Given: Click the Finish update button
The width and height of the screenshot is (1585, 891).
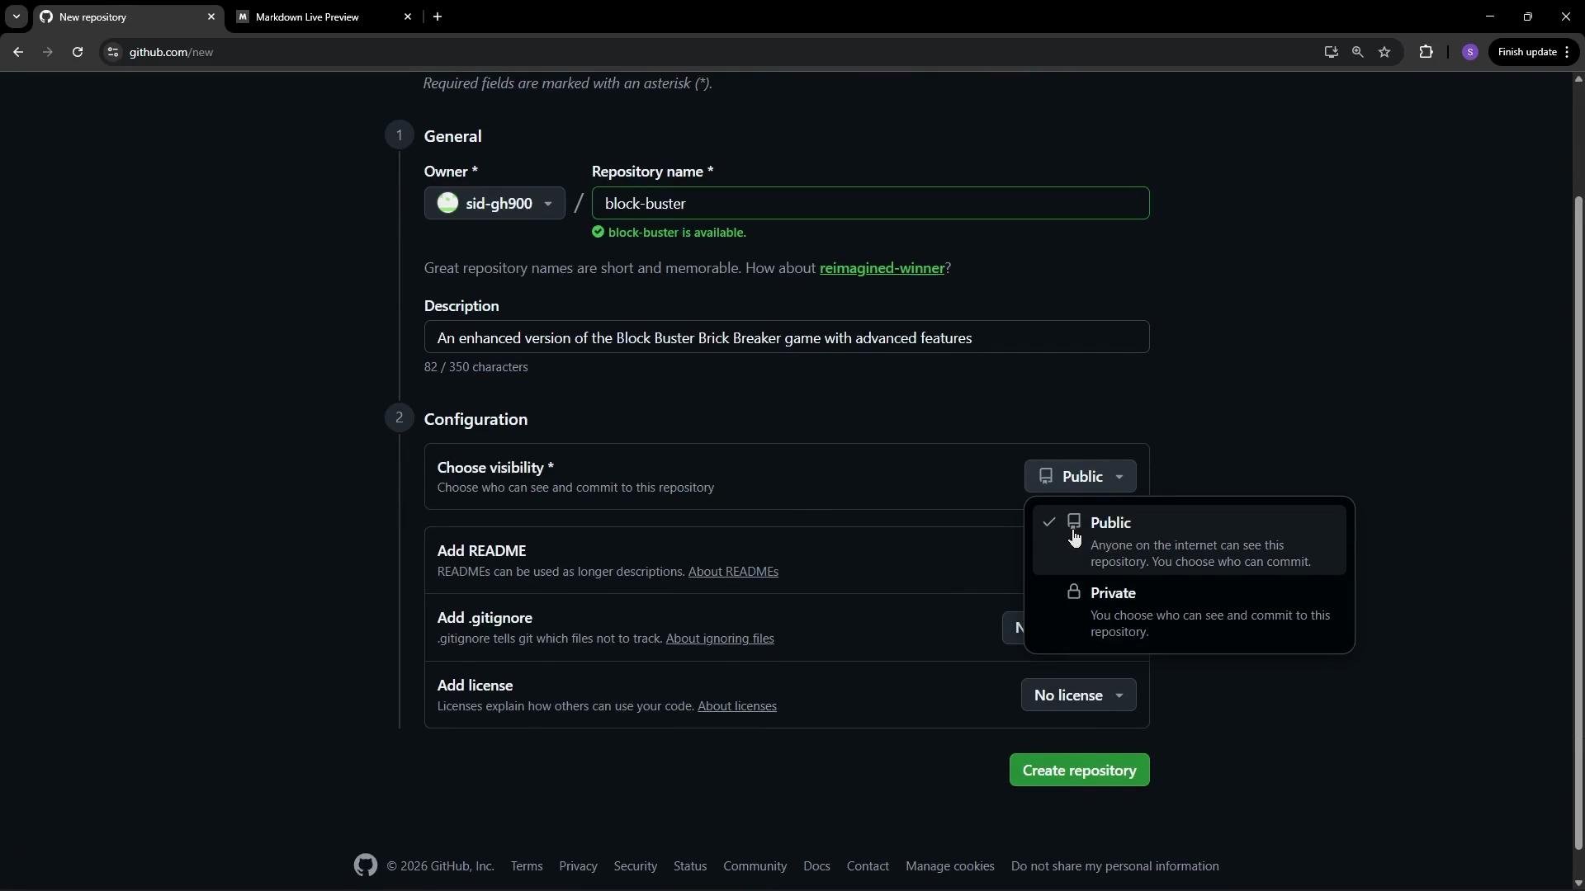Looking at the screenshot, I should 1534,52.
